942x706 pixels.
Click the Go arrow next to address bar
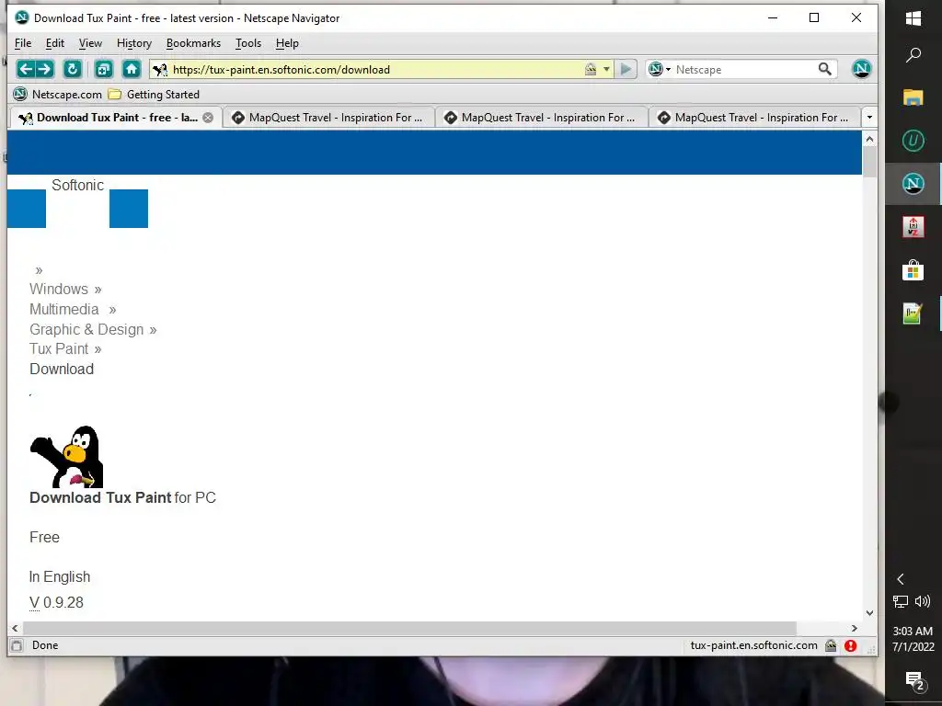(x=626, y=69)
